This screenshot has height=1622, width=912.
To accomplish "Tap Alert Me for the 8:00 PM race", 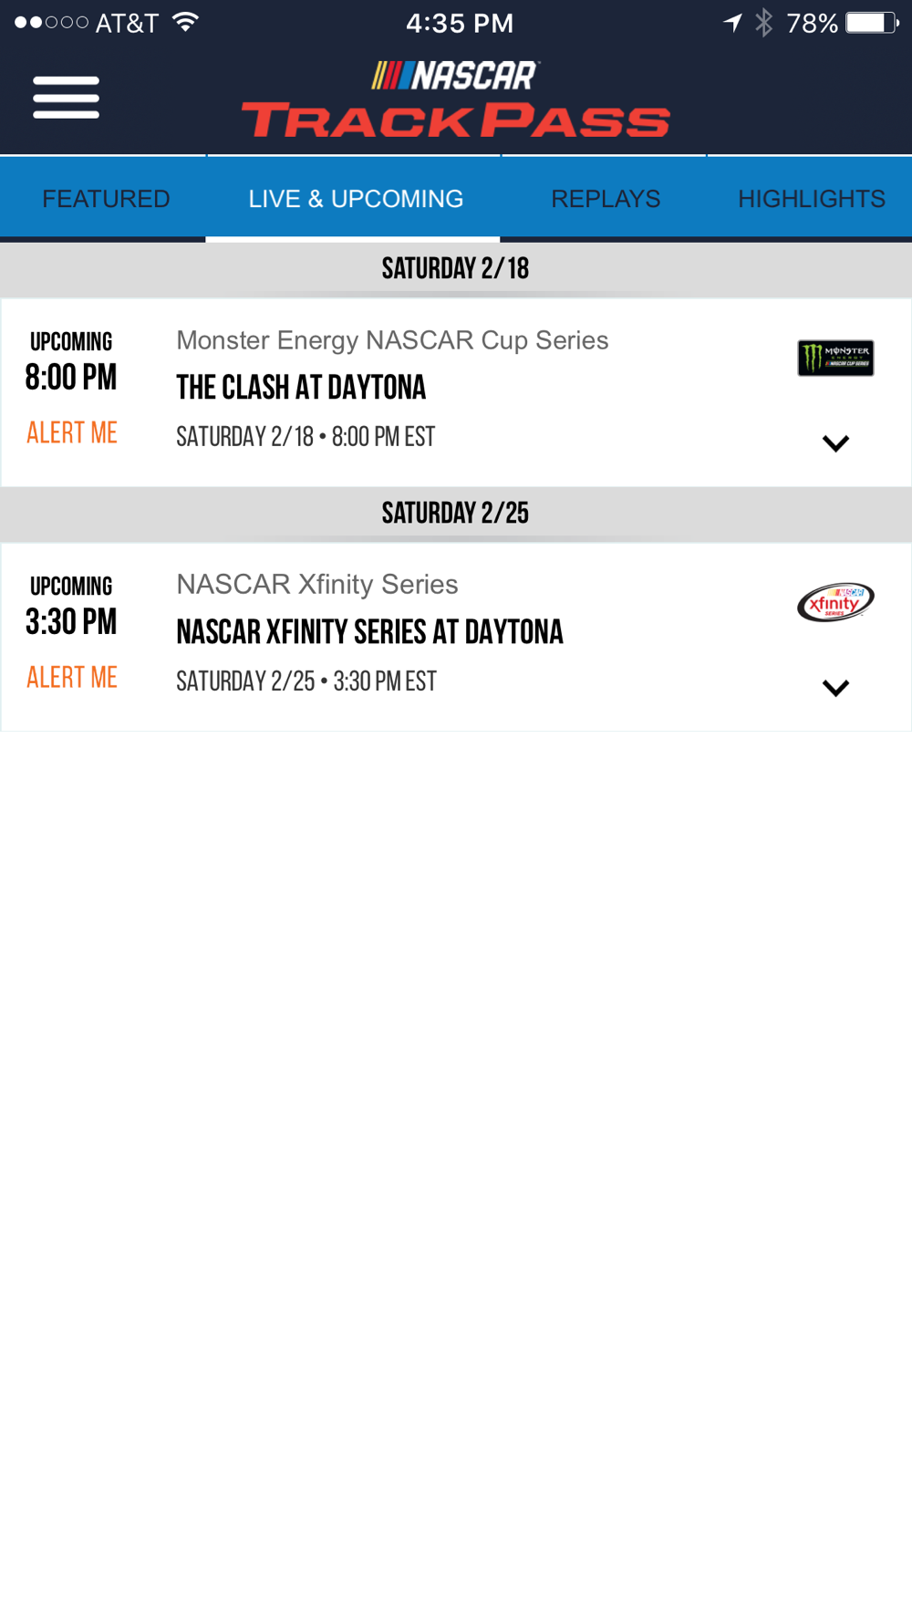I will (72, 432).
